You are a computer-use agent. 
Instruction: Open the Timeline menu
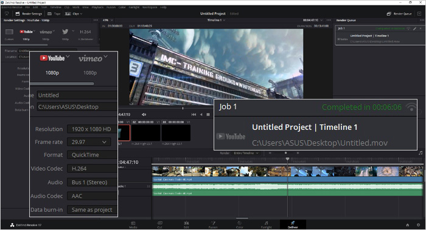pos(55,7)
